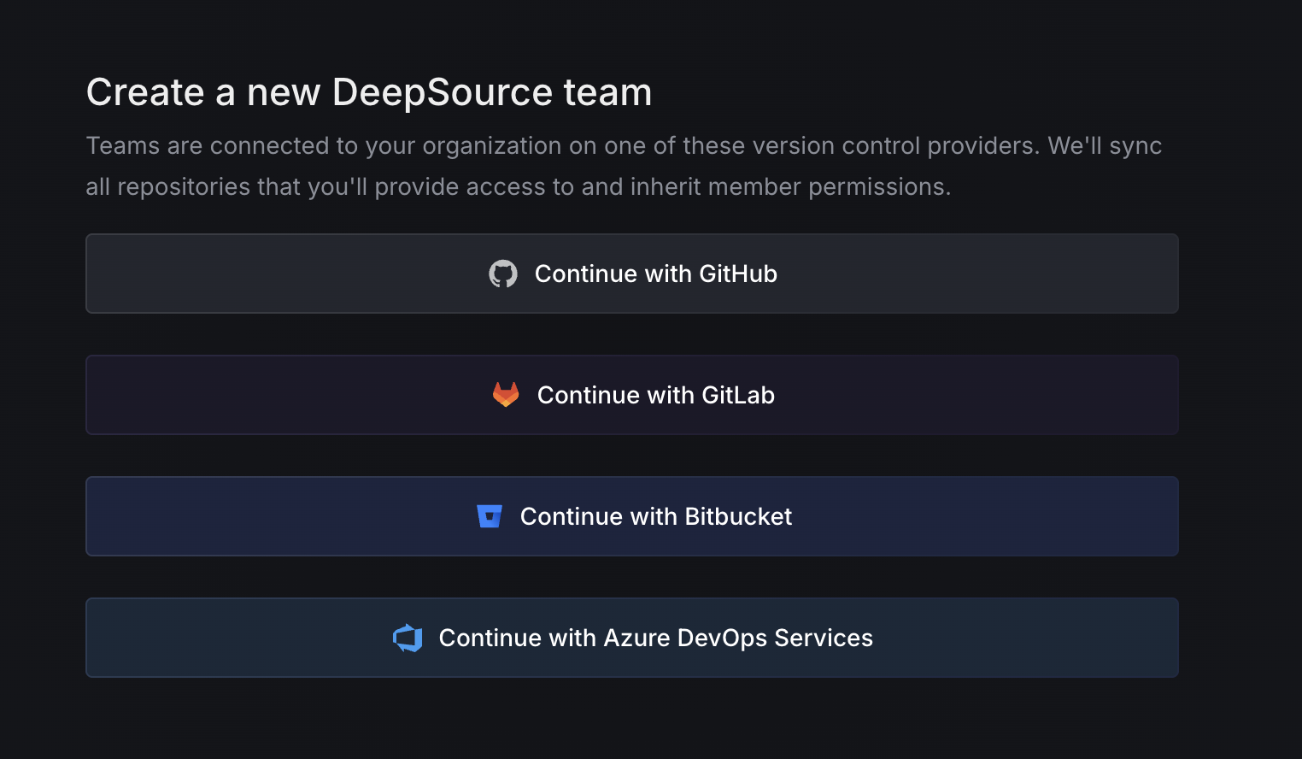
Task: Click 'Azure DevOps' words in the last button
Action: coord(685,638)
